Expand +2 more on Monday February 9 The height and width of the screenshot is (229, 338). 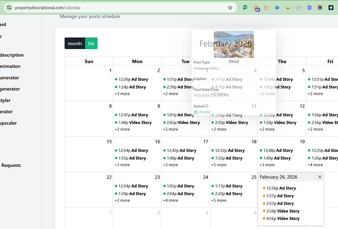click(122, 129)
